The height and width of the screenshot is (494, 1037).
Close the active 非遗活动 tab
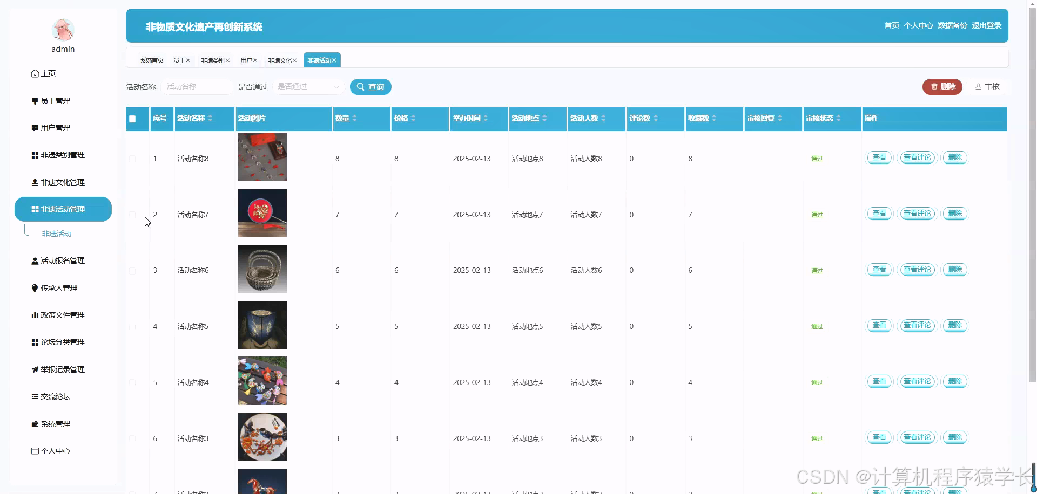(334, 60)
